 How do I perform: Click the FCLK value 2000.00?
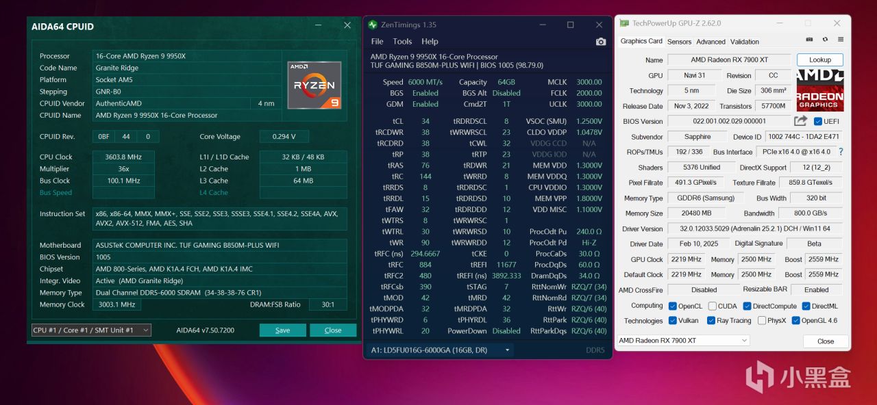[589, 93]
